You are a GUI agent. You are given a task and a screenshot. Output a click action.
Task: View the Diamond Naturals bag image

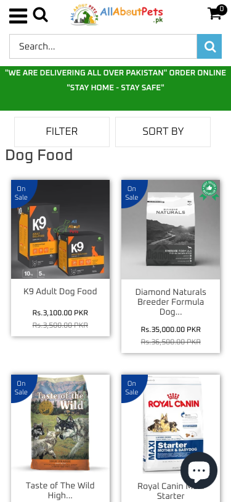coord(171,229)
